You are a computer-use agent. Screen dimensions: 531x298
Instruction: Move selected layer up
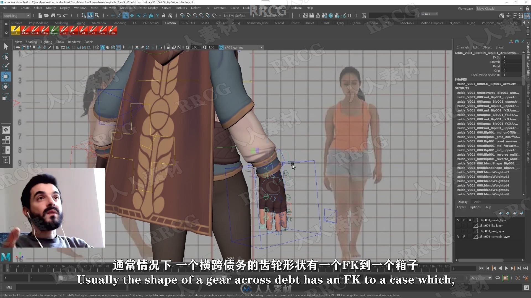[501, 213]
